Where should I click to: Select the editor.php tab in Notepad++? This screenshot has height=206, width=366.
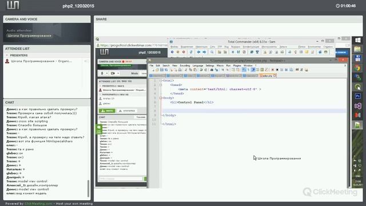pyautogui.click(x=268, y=76)
